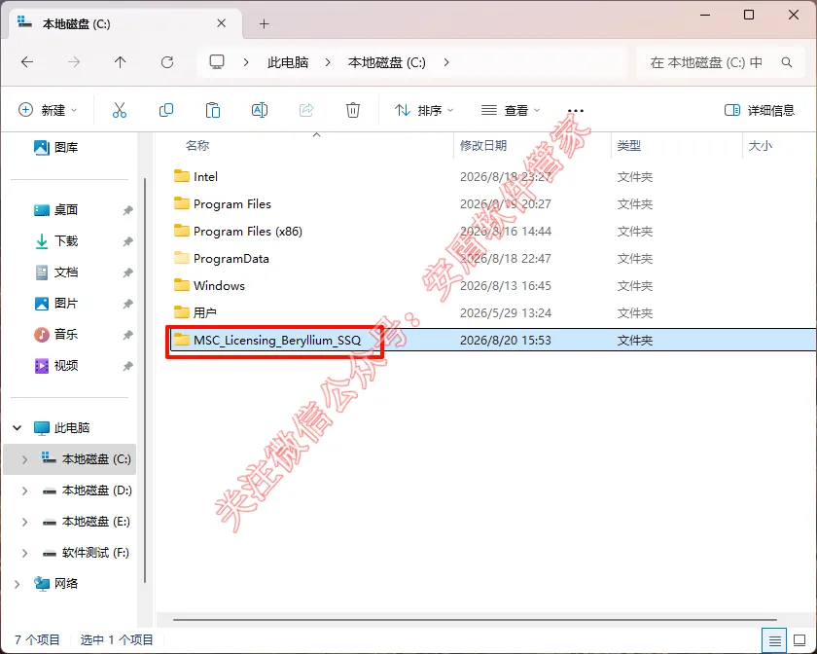Unpin 音乐 from quick access
This screenshot has height=654, width=817.
(x=127, y=335)
